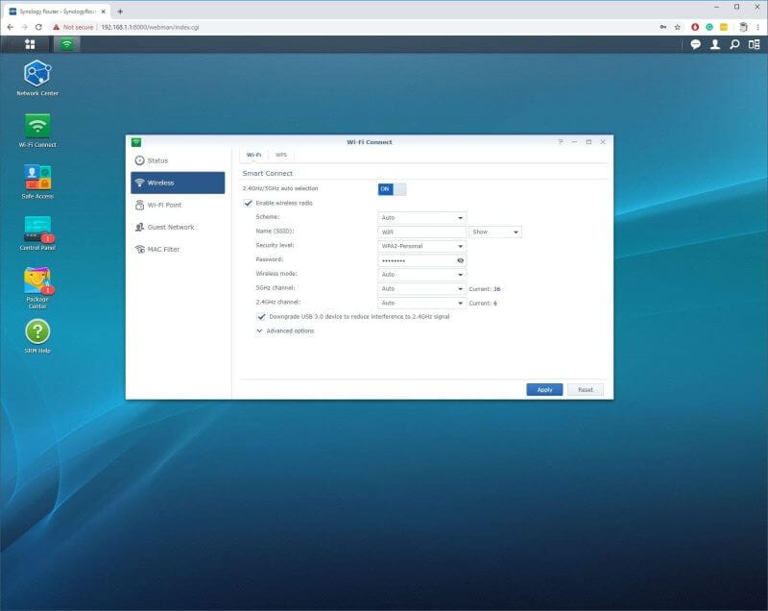Switch to the WPS tab
This screenshot has height=611, width=768.
click(281, 155)
